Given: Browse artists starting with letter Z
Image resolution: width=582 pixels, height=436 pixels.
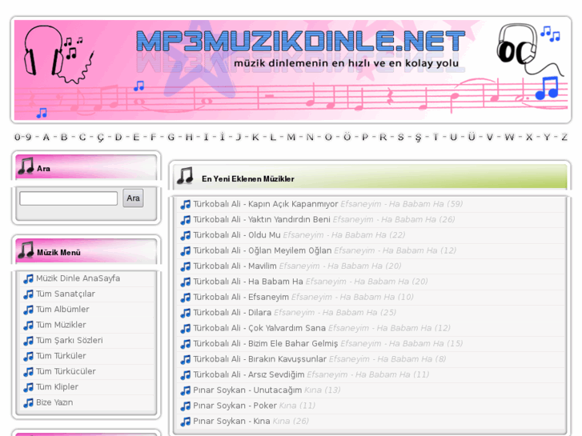Looking at the screenshot, I should tap(564, 138).
